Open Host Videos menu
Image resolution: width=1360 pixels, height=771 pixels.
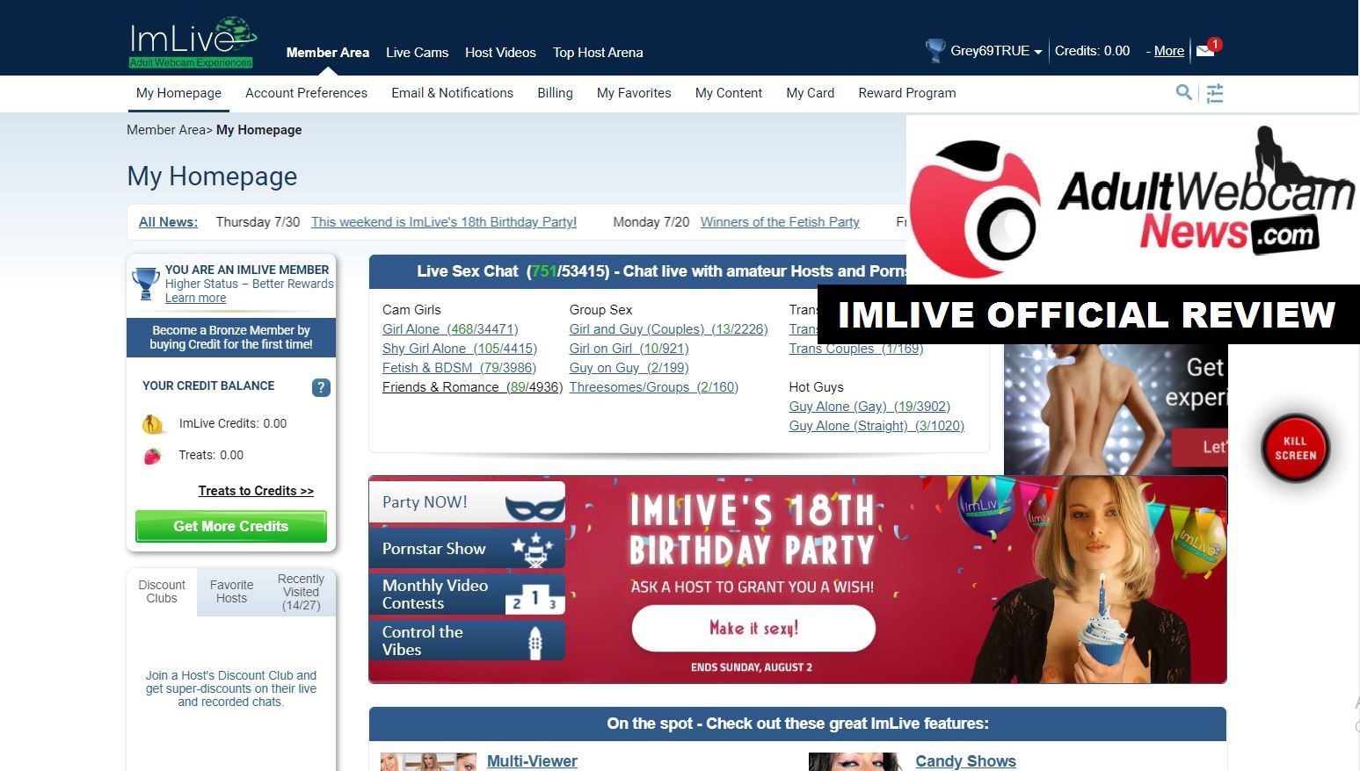[500, 53]
